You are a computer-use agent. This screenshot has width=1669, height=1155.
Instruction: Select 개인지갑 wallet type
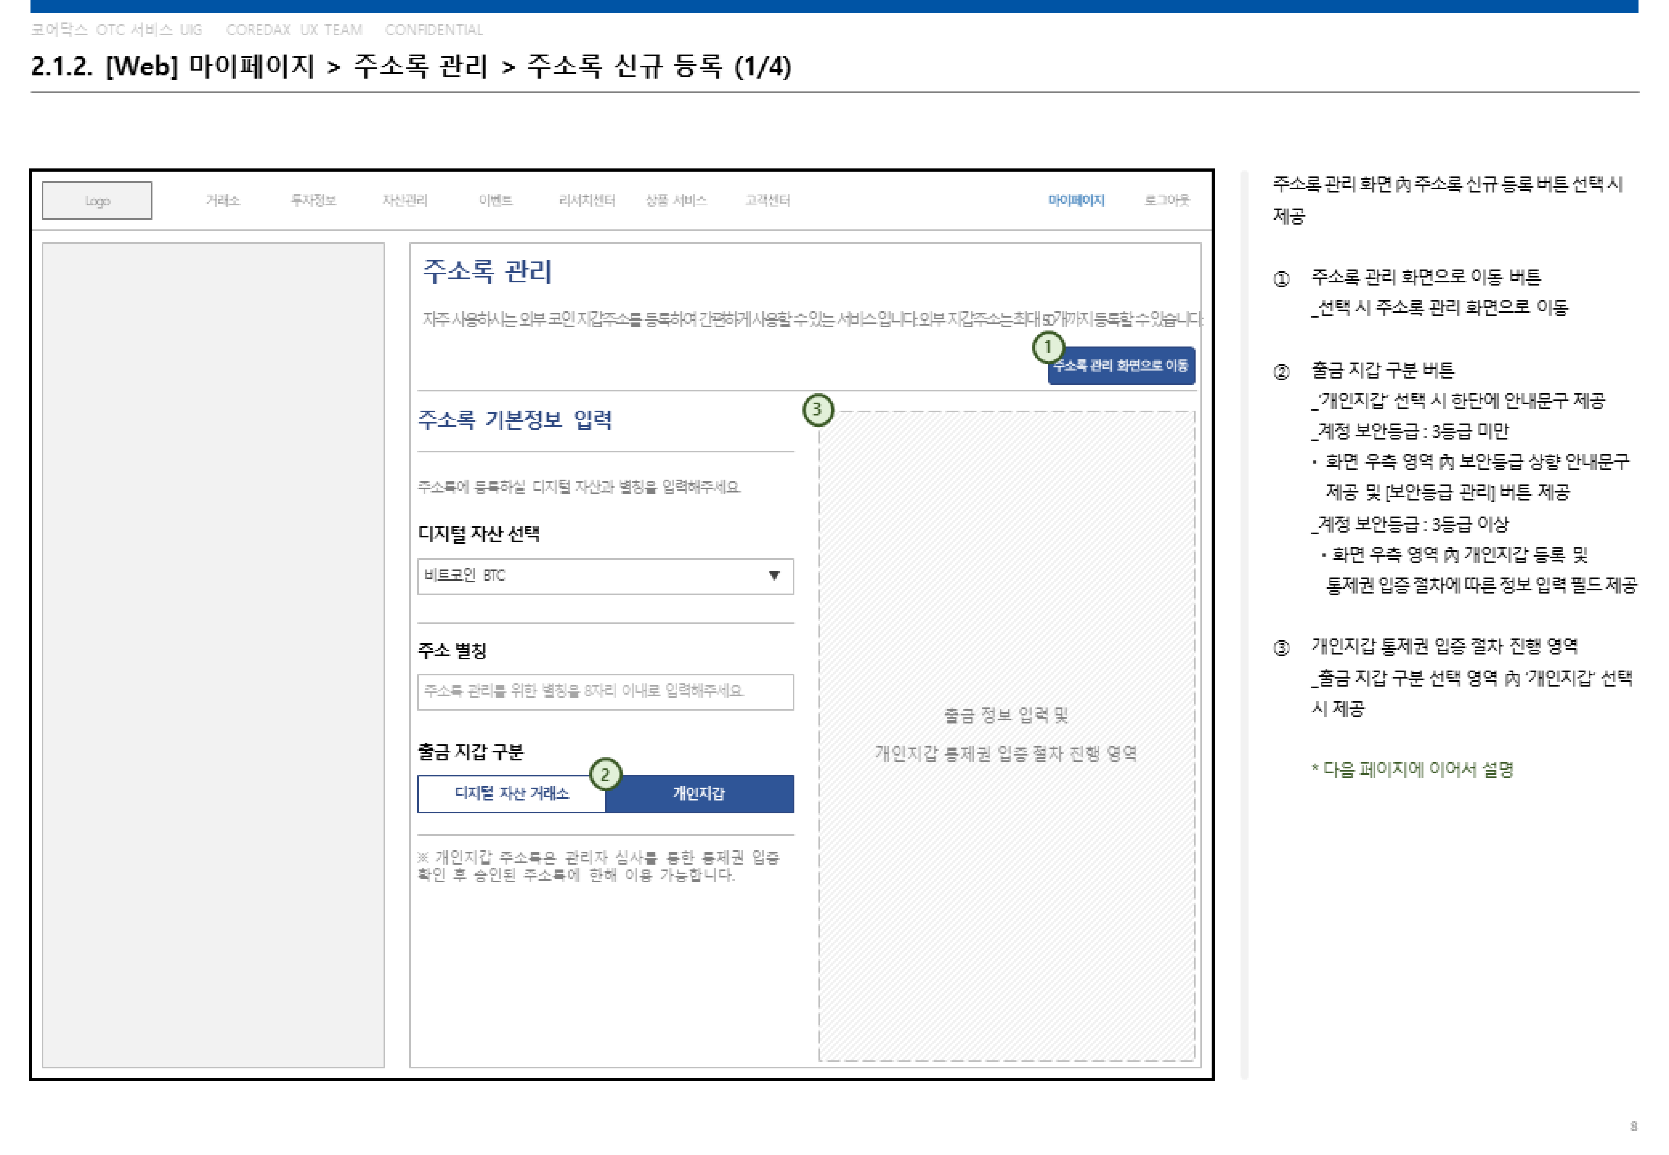click(700, 794)
